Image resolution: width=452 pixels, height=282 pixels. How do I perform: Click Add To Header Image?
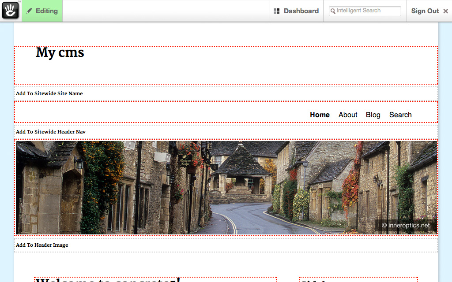point(42,245)
